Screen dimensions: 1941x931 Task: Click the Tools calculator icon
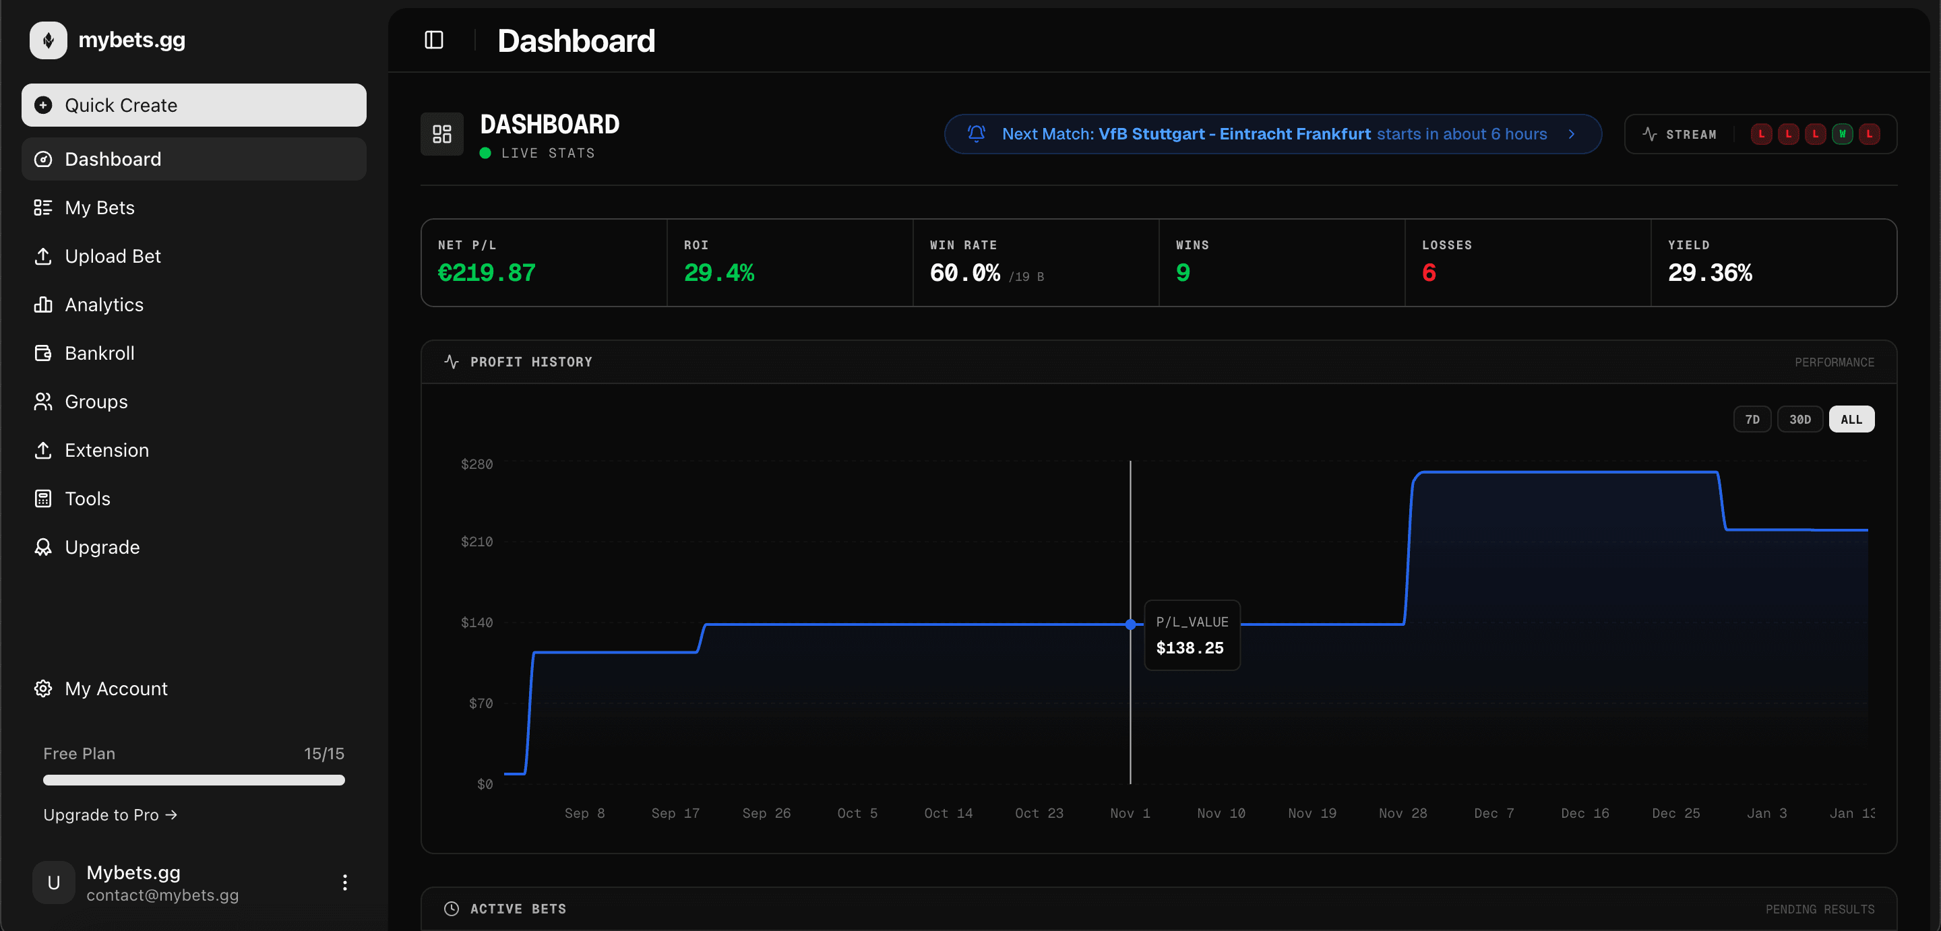(x=44, y=498)
